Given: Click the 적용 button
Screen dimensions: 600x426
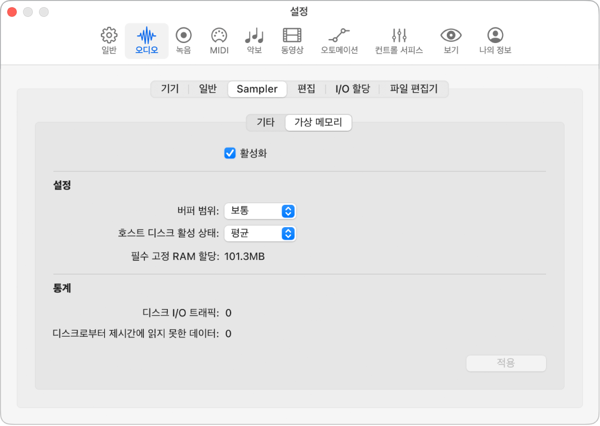Looking at the screenshot, I should pos(506,363).
